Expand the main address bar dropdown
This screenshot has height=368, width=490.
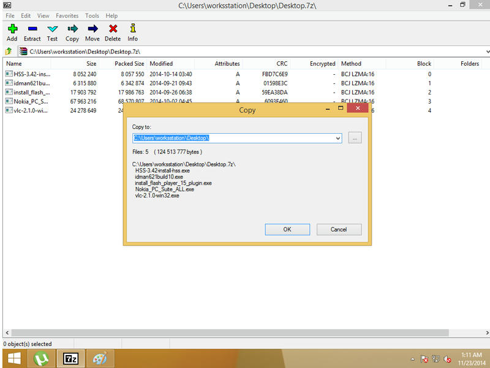(x=487, y=52)
